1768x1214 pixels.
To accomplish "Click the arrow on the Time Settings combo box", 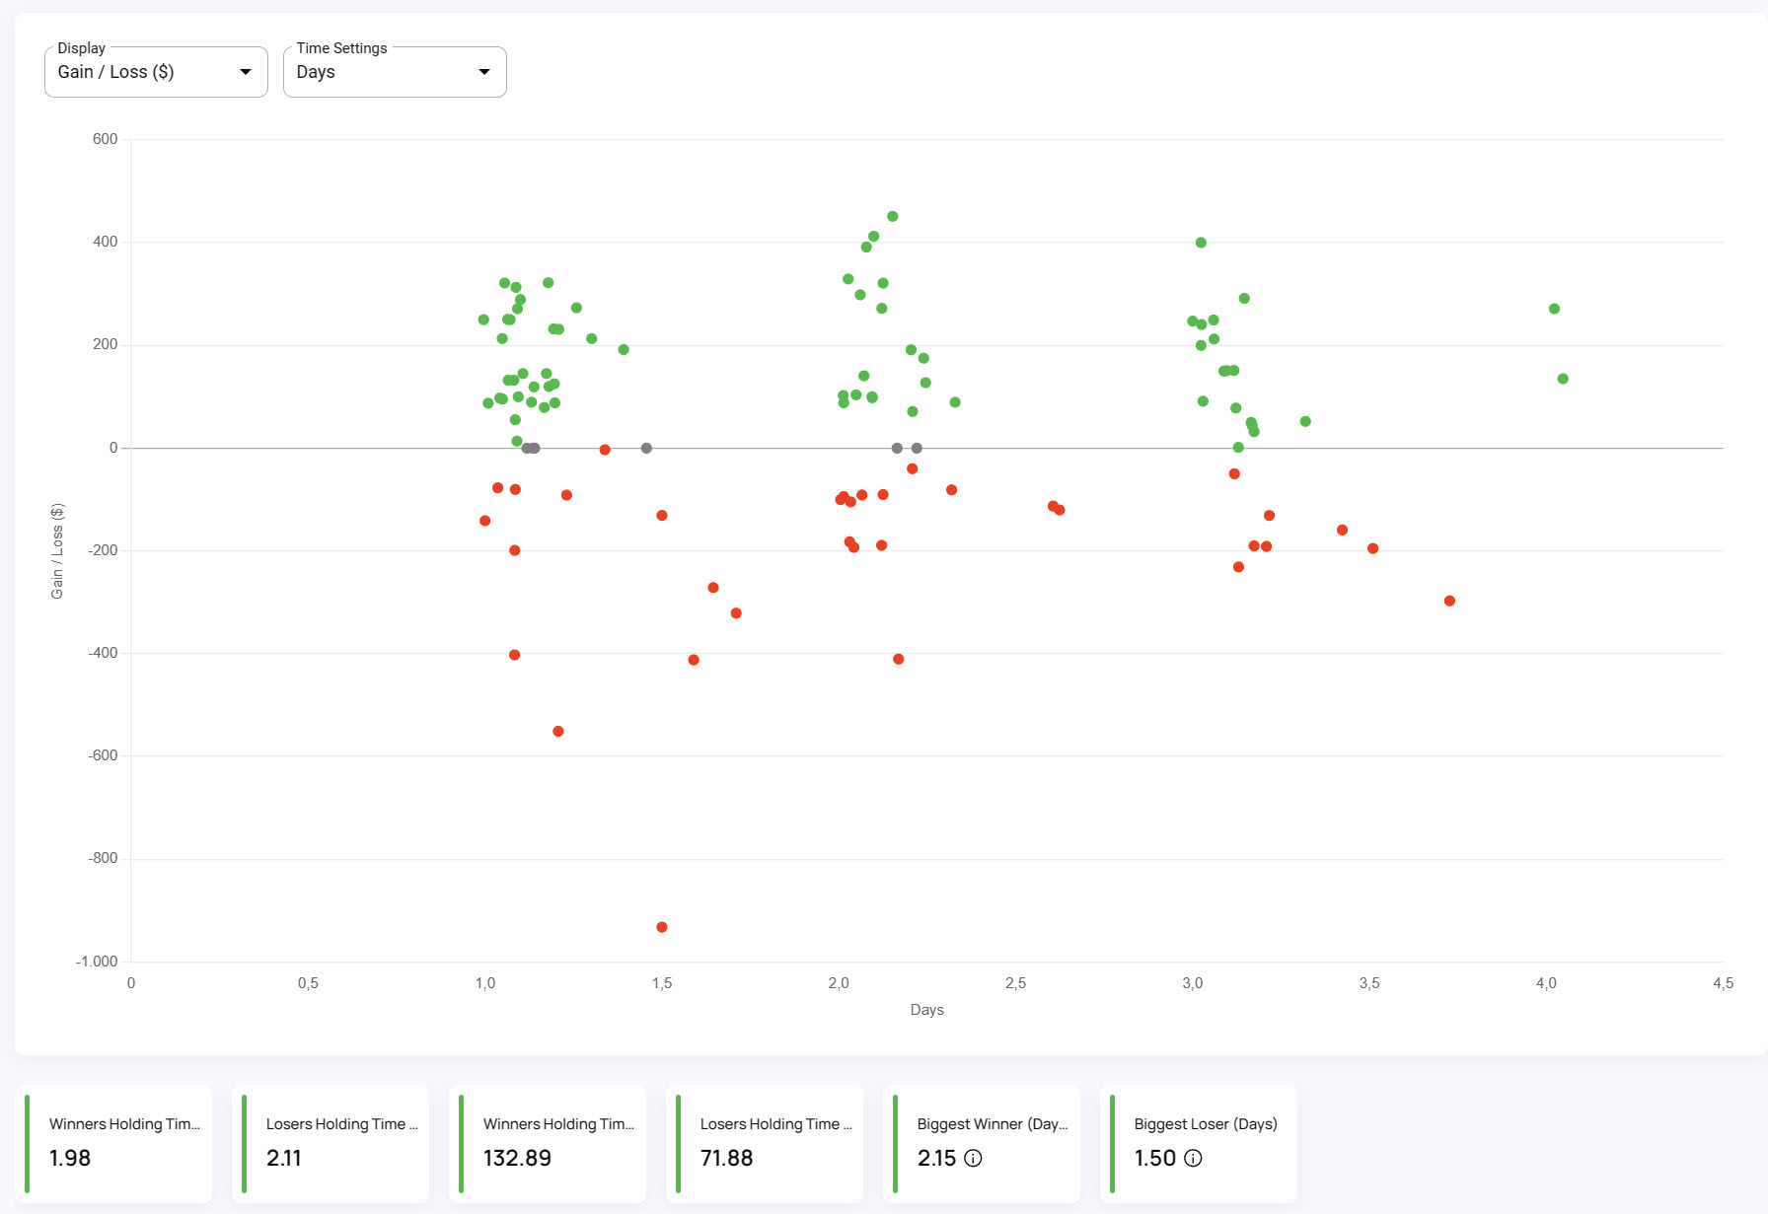I will [x=484, y=72].
